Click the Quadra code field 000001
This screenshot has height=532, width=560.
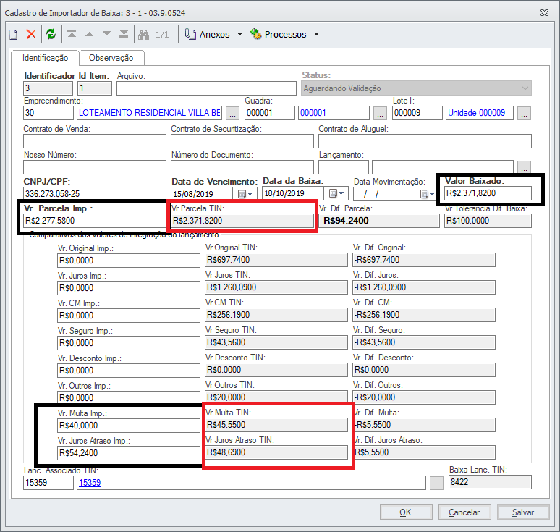(270, 113)
